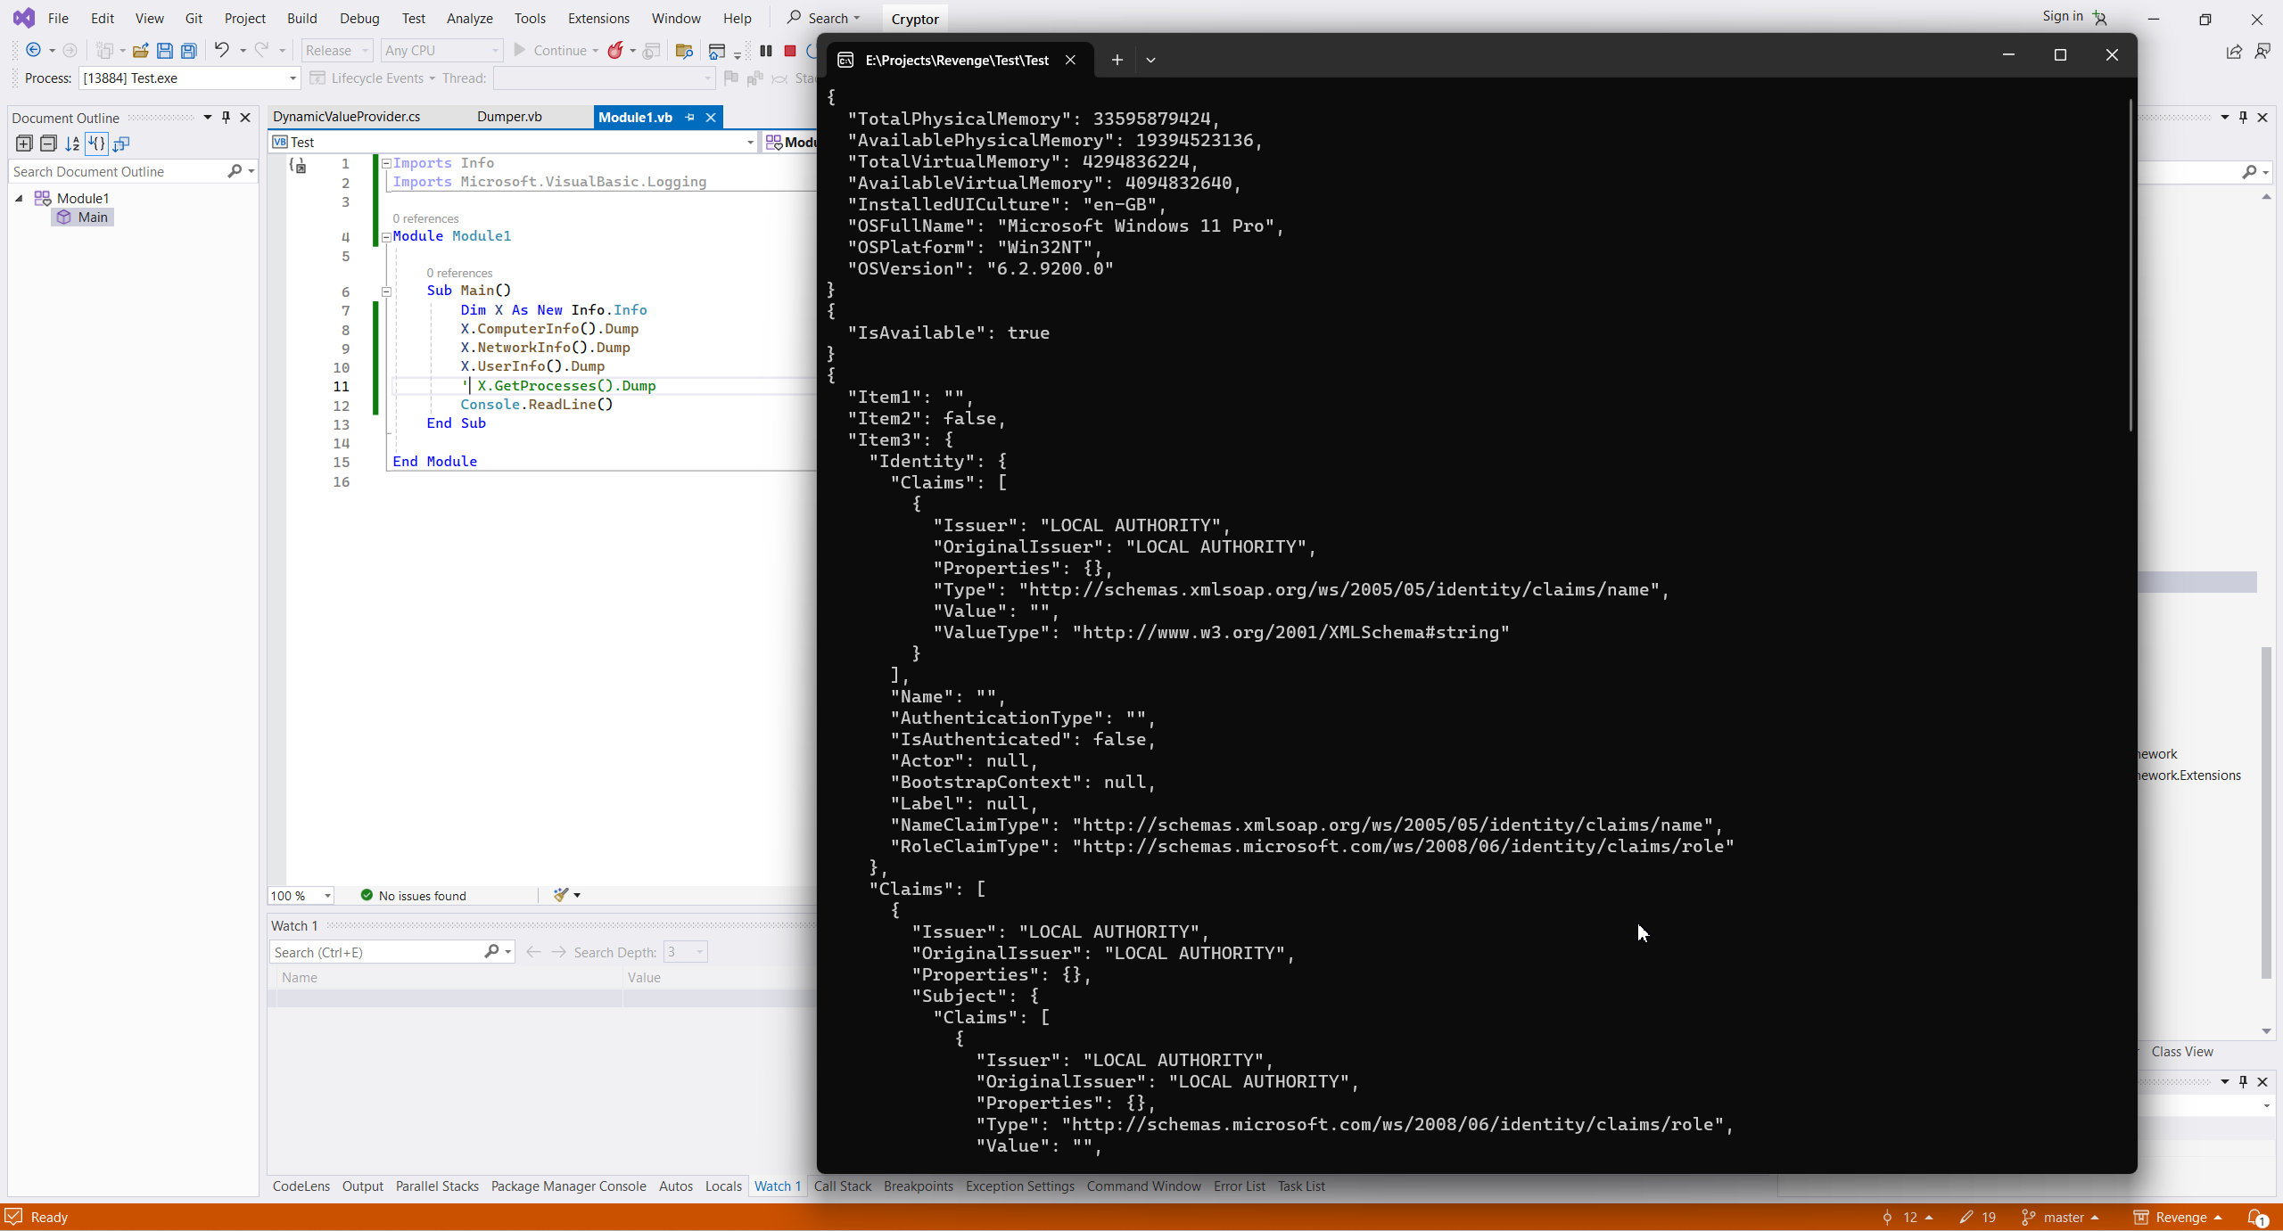
Task: Toggle pin on Module1.vb tab
Action: click(x=689, y=117)
